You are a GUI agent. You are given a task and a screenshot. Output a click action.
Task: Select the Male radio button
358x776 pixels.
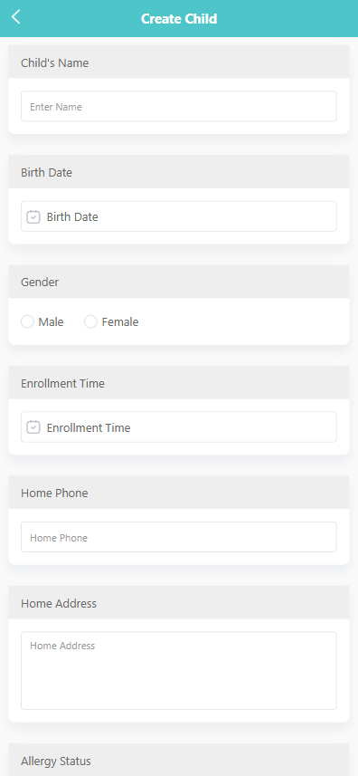[x=27, y=321]
